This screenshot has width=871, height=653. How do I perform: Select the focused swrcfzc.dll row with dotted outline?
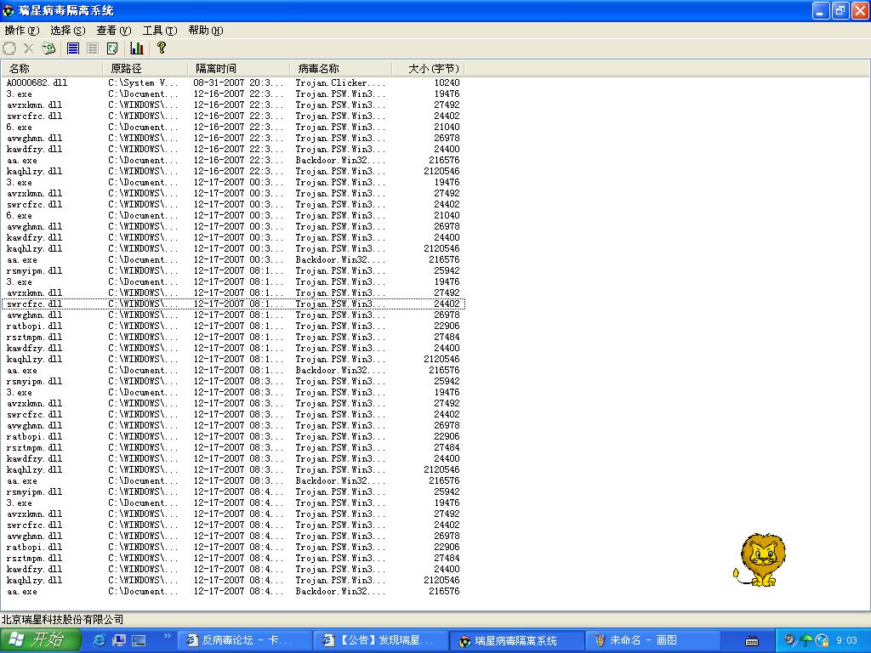[233, 304]
